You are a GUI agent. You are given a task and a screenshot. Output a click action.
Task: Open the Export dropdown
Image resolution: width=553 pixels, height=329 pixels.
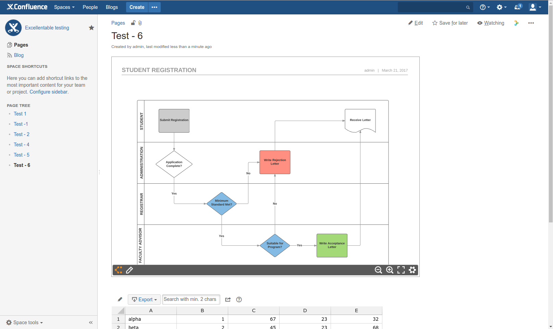tap(144, 299)
